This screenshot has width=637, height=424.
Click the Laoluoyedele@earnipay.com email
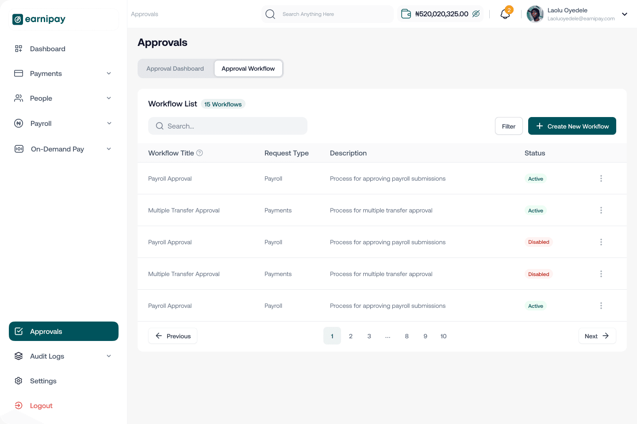coord(581,19)
